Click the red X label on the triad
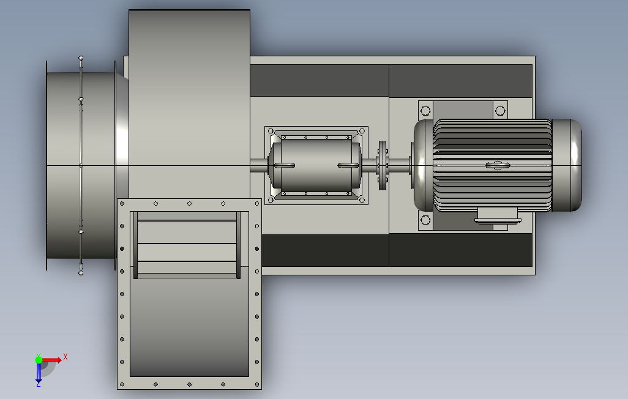This screenshot has width=628, height=399. [65, 357]
